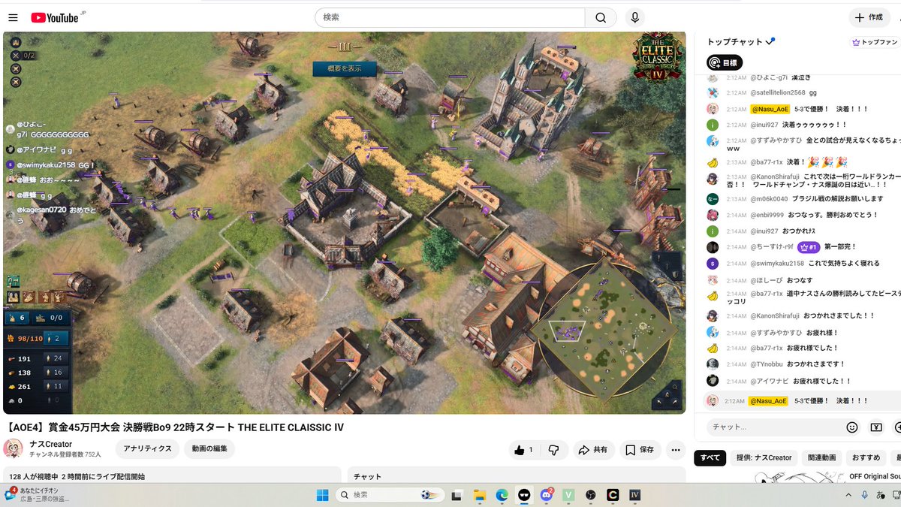
Task: Open アナリティクス analytics
Action: (148, 449)
